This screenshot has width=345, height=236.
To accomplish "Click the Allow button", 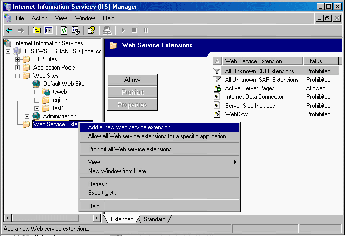I will coord(132,80).
